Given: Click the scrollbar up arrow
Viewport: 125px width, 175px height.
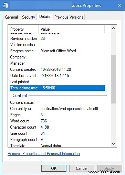Looking at the screenshot, I should [113, 28].
